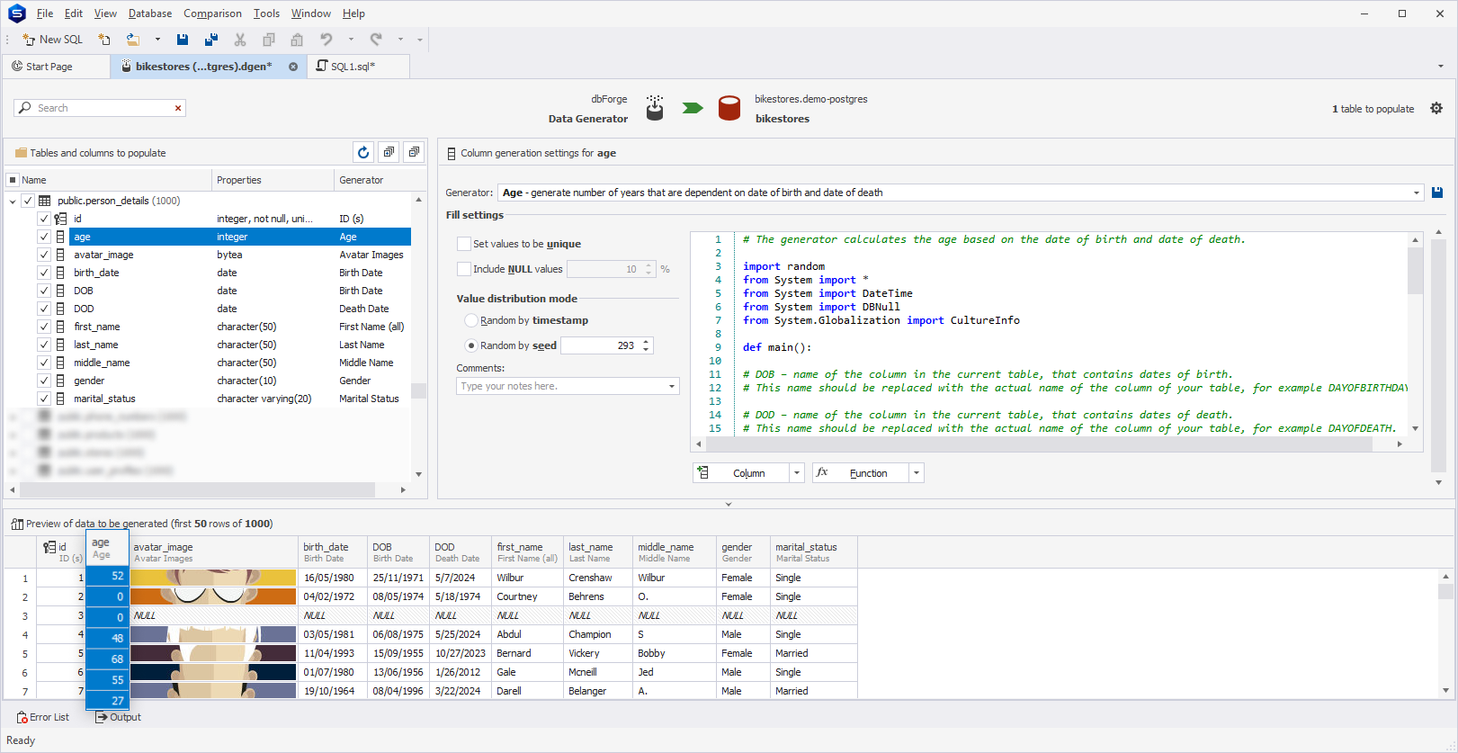Enable Set values to be unique
The width and height of the screenshot is (1458, 753).
point(464,244)
